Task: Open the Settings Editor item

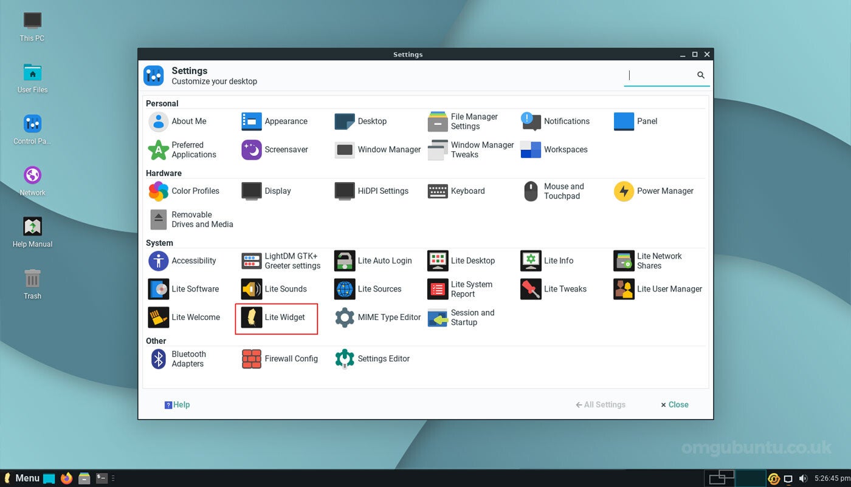Action: coord(373,359)
